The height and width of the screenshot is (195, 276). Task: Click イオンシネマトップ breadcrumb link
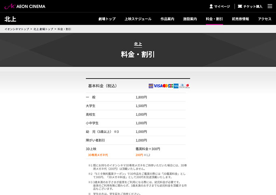click(17, 29)
